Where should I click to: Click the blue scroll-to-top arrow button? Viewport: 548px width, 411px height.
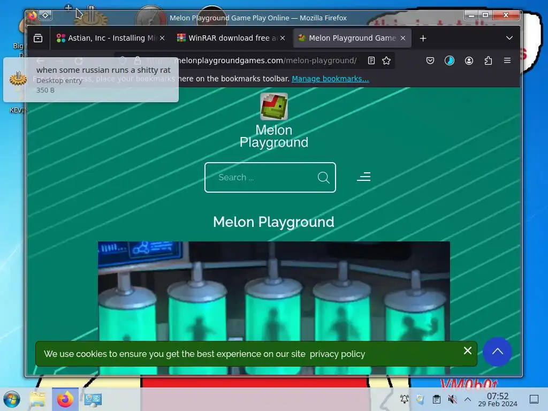497,352
